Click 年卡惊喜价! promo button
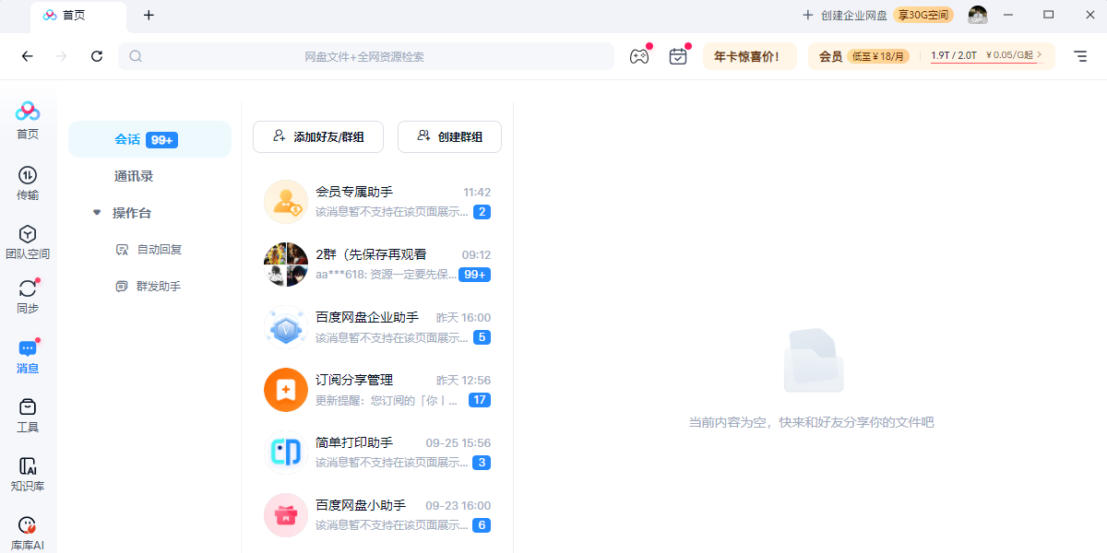 coord(750,56)
